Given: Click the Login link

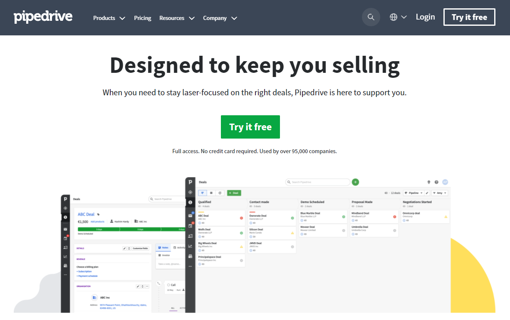Looking at the screenshot, I should [x=425, y=17].
